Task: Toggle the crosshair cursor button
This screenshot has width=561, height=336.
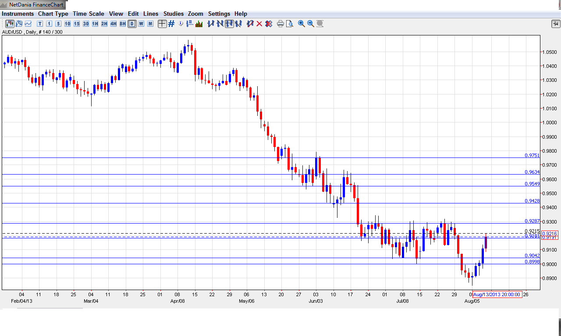Action: [x=162, y=24]
